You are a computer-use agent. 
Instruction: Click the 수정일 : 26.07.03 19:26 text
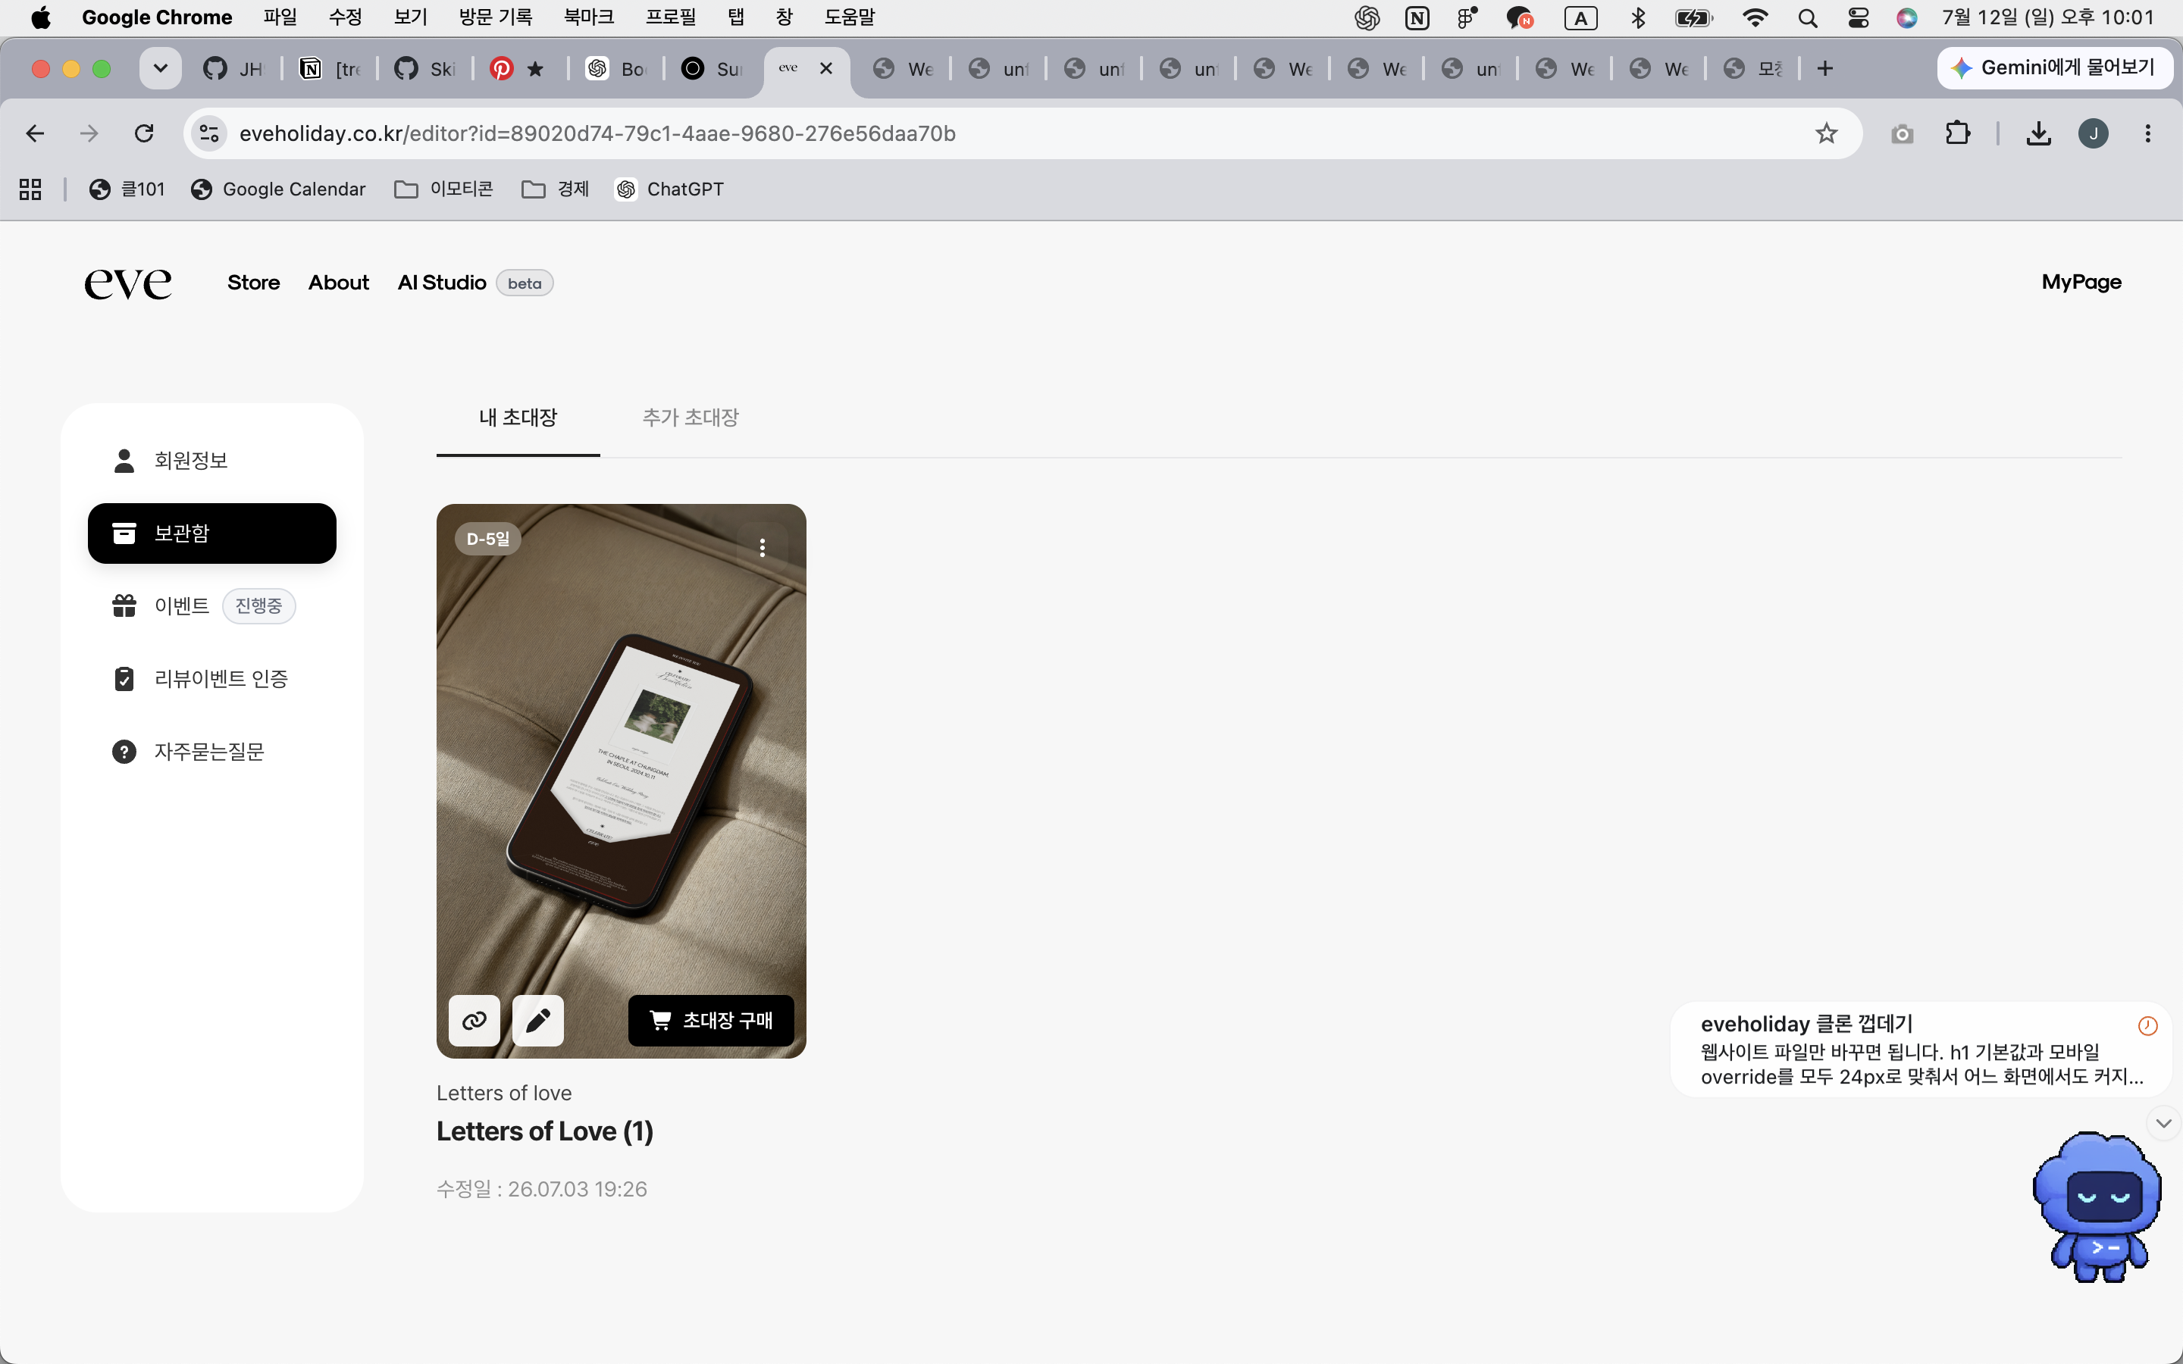542,1189
